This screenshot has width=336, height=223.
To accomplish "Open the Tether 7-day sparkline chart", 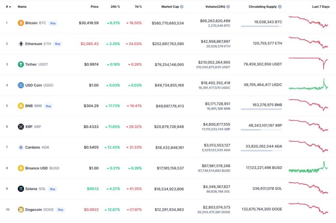I will 308,63.
